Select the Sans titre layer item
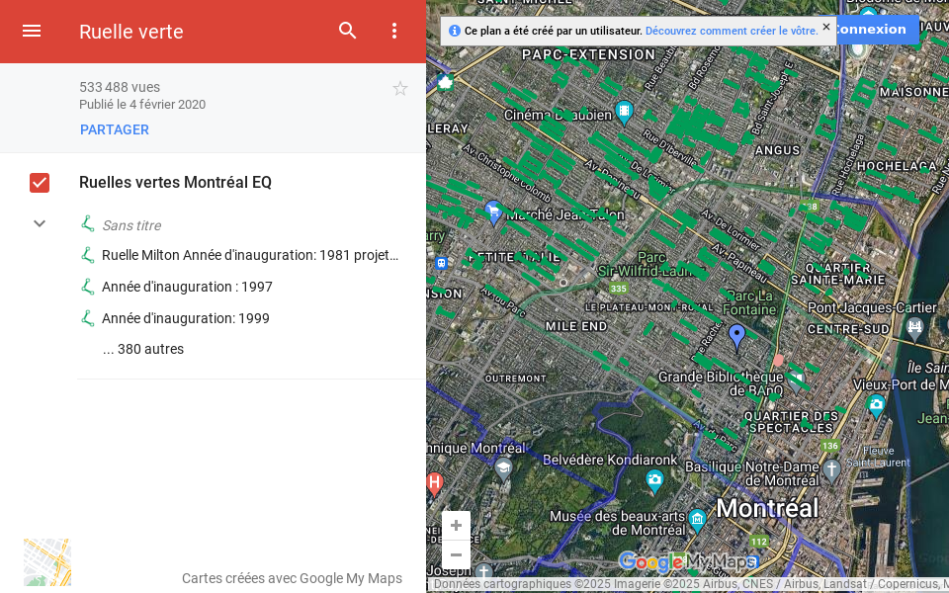The height and width of the screenshot is (593, 949). pyautogui.click(x=131, y=225)
